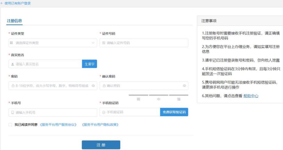
Task: Click the 强 password strength bar
Action: point(179,95)
